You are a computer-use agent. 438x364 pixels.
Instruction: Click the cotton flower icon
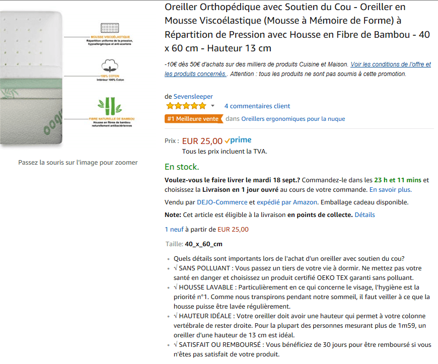pyautogui.click(x=109, y=66)
